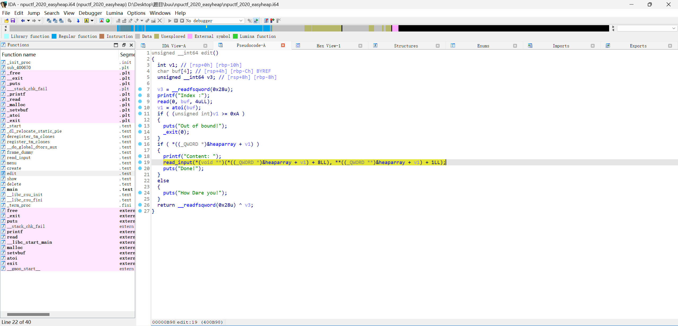The height and width of the screenshot is (326, 678).
Task: Select the delete function row
Action: (68, 184)
